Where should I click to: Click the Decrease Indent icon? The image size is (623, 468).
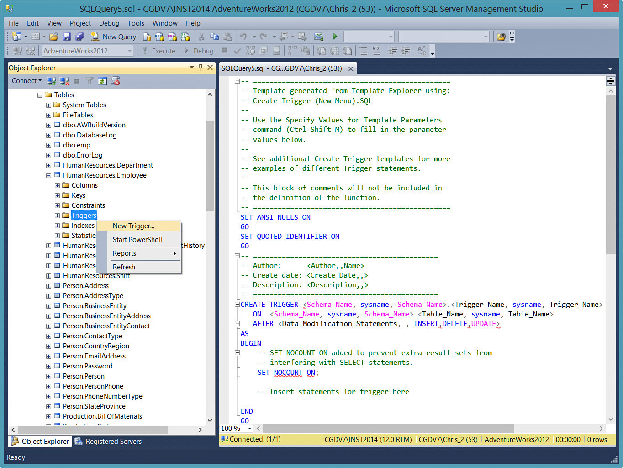[393, 51]
